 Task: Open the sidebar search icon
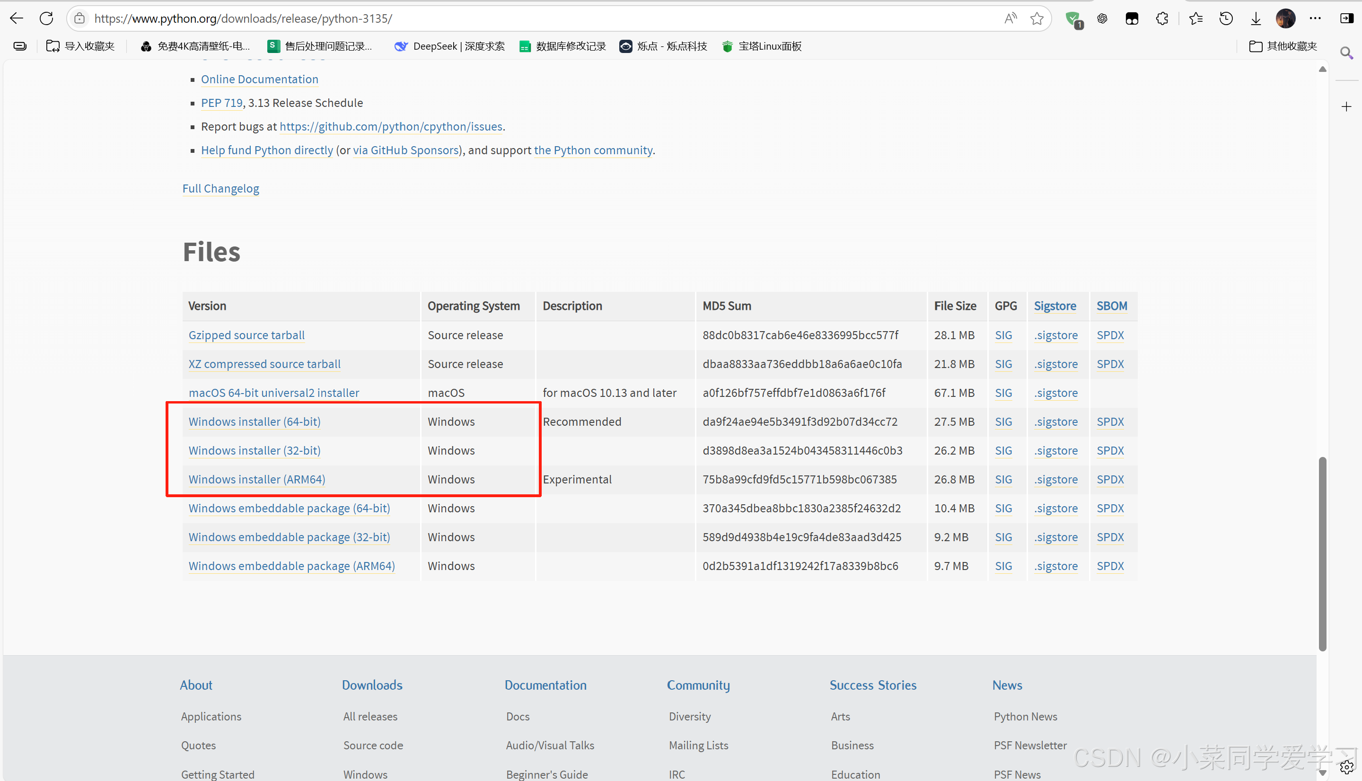coord(1346,53)
